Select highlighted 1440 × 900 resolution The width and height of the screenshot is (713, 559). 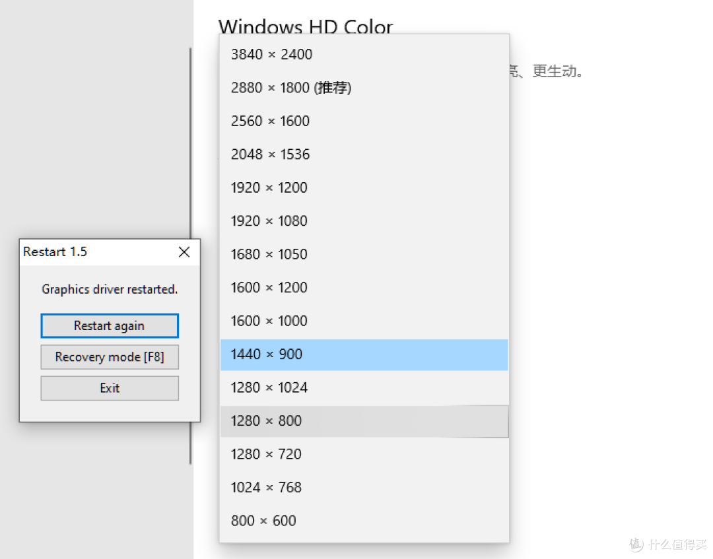coord(364,354)
